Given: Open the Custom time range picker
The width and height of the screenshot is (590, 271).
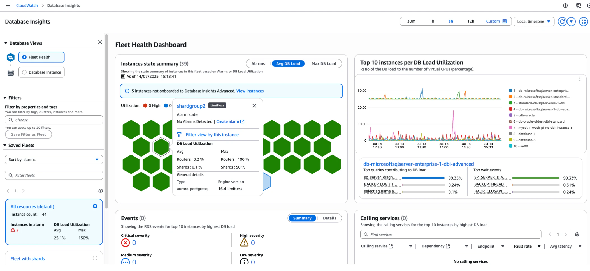Looking at the screenshot, I should pos(496,21).
